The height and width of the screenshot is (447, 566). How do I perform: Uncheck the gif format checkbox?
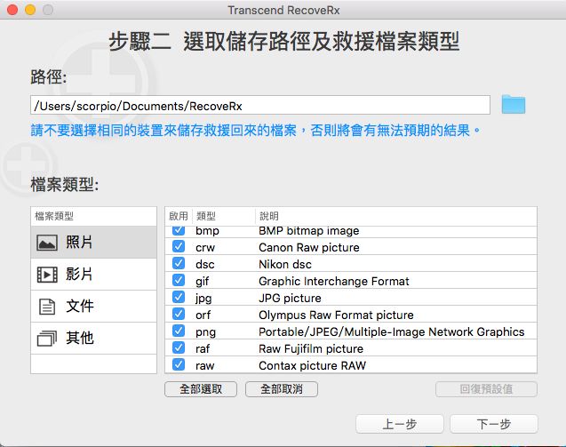pos(179,281)
